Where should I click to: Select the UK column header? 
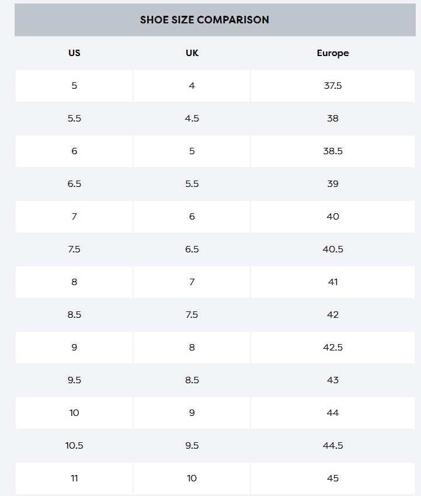(192, 53)
